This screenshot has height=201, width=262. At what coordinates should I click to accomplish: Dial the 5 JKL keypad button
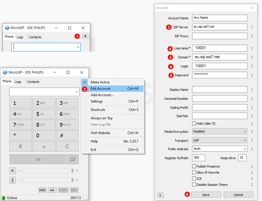coord(44,114)
